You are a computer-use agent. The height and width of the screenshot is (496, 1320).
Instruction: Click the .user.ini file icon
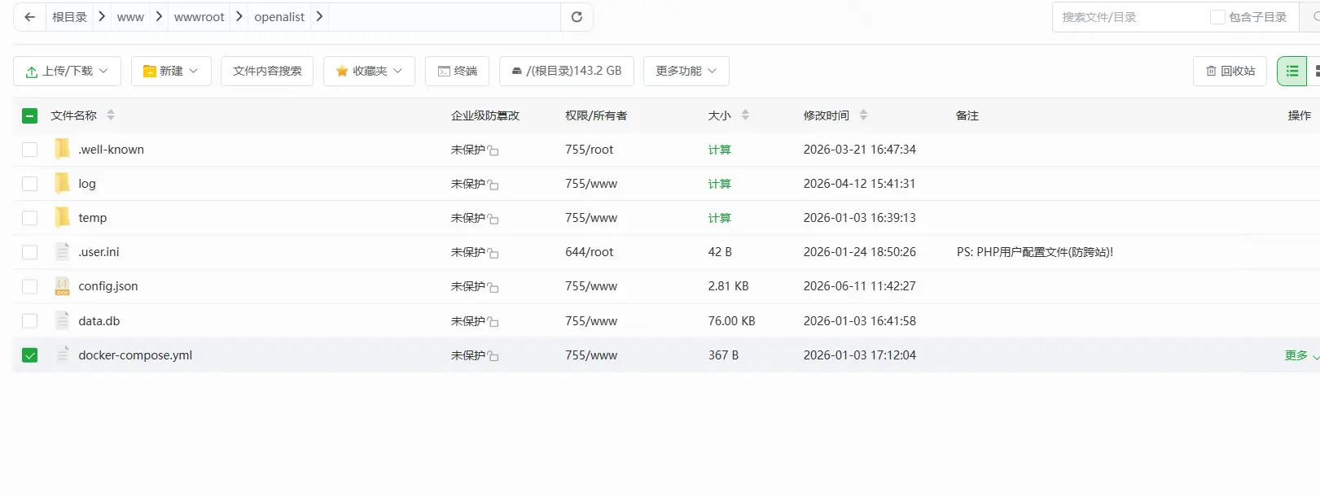point(63,252)
